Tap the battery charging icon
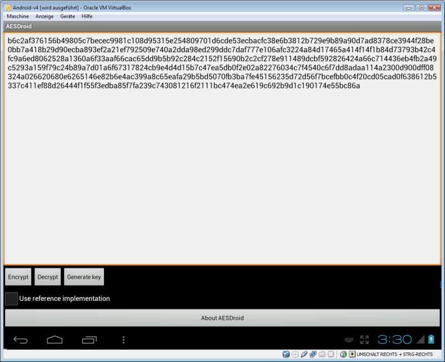 pyautogui.click(x=431, y=339)
